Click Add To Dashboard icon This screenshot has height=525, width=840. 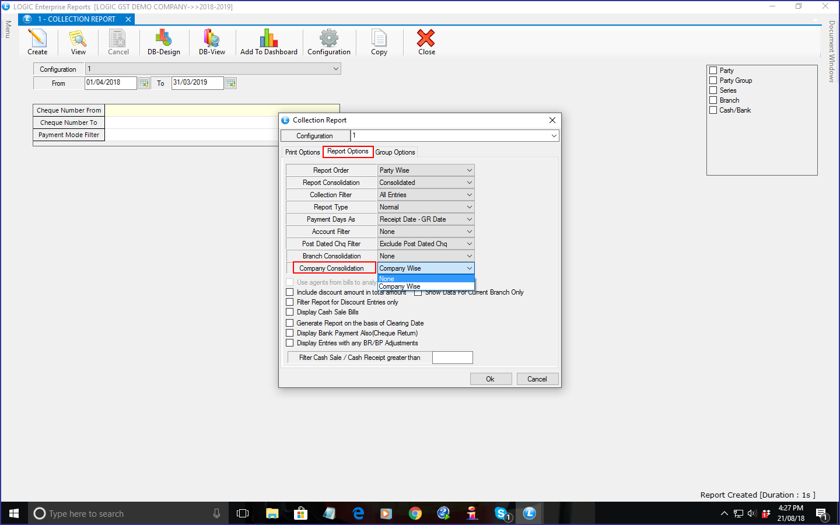point(269,42)
